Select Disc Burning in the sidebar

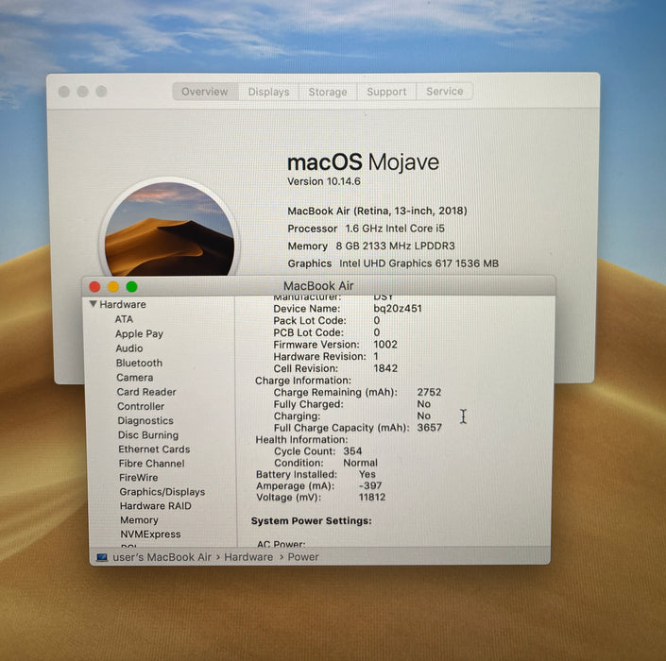point(148,435)
